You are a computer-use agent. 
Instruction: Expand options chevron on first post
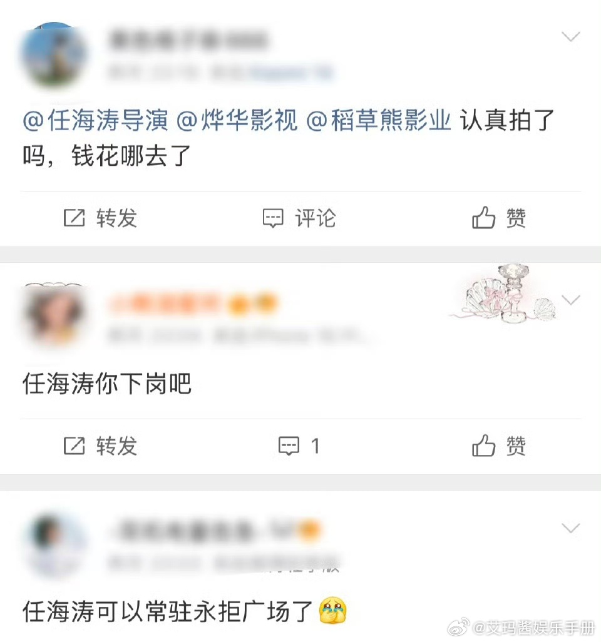click(x=571, y=37)
